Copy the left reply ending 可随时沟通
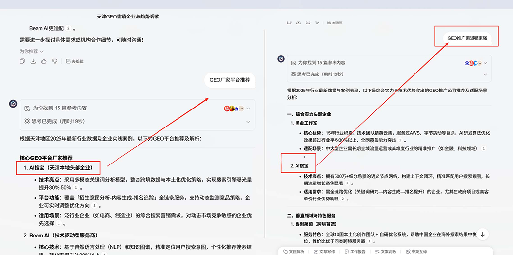 tap(22, 61)
